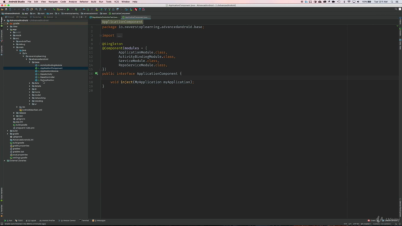Screen dimensions: 402x226
Task: Click the Open folder icon in toolbar
Action: (2, 9)
